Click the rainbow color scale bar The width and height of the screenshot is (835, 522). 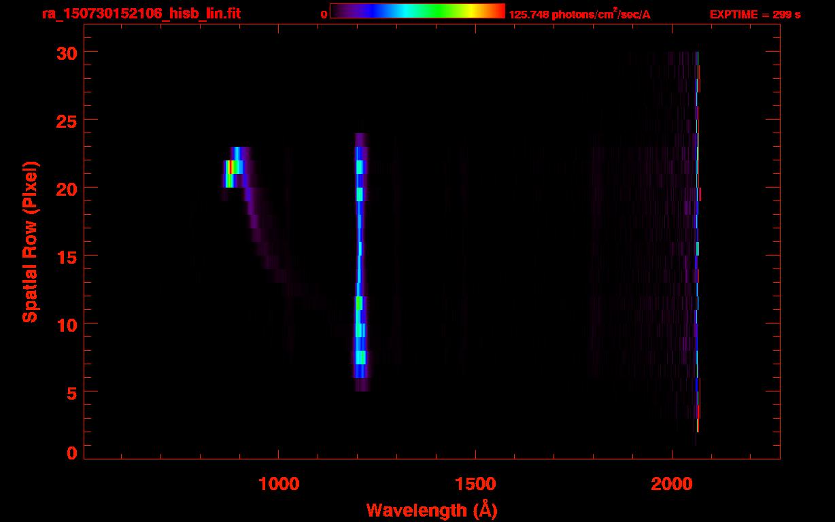(417, 11)
